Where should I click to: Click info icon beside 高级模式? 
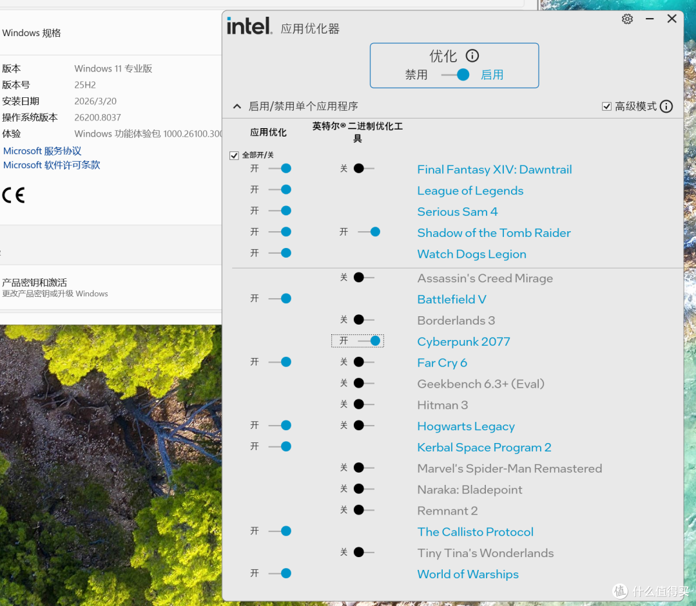pos(666,106)
